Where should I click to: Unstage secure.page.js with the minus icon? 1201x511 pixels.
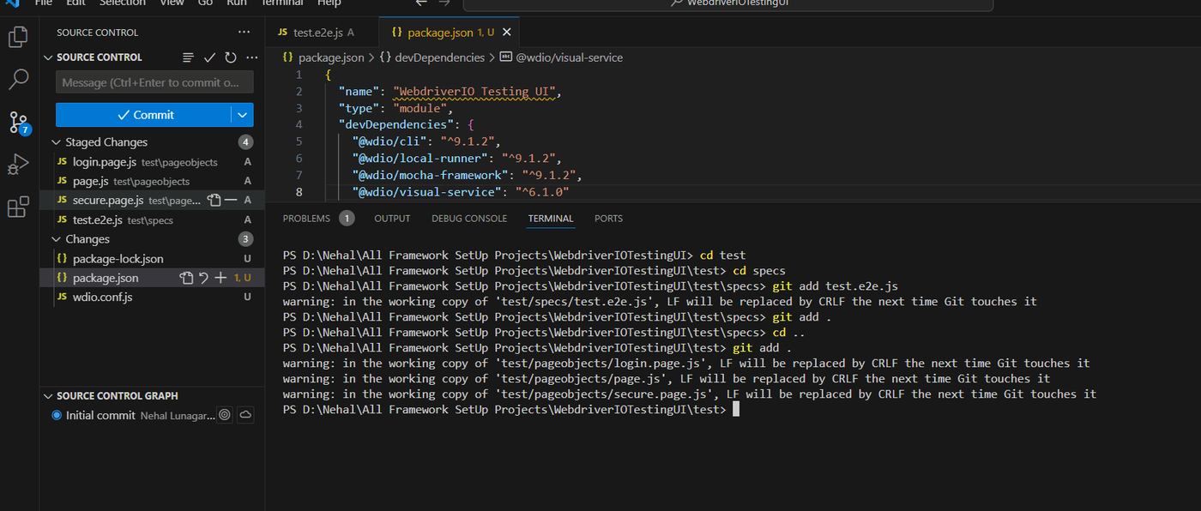pyautogui.click(x=230, y=200)
